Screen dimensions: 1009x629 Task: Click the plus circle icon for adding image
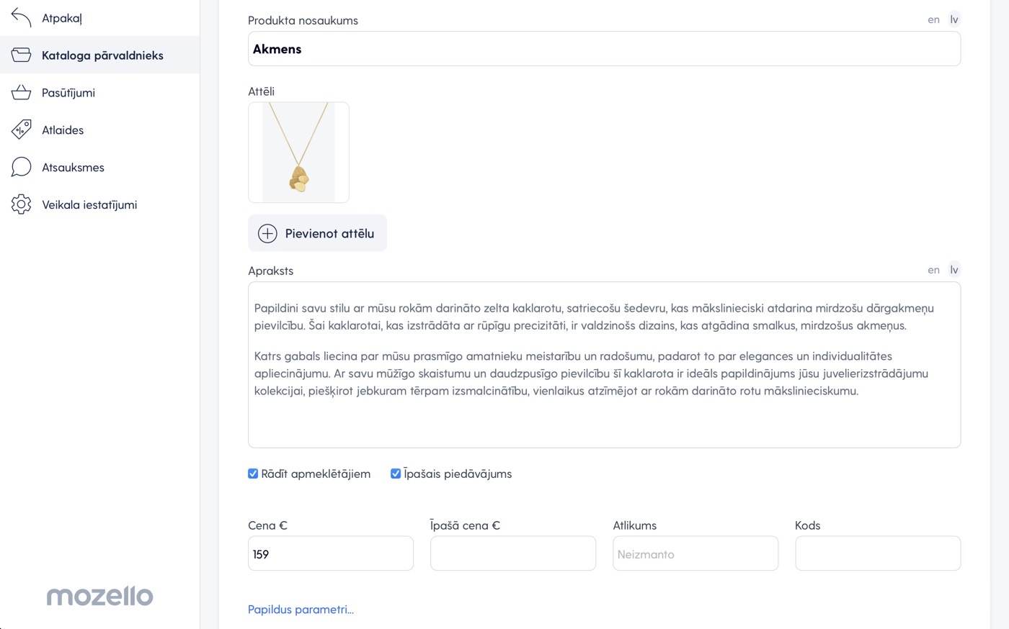coord(267,233)
